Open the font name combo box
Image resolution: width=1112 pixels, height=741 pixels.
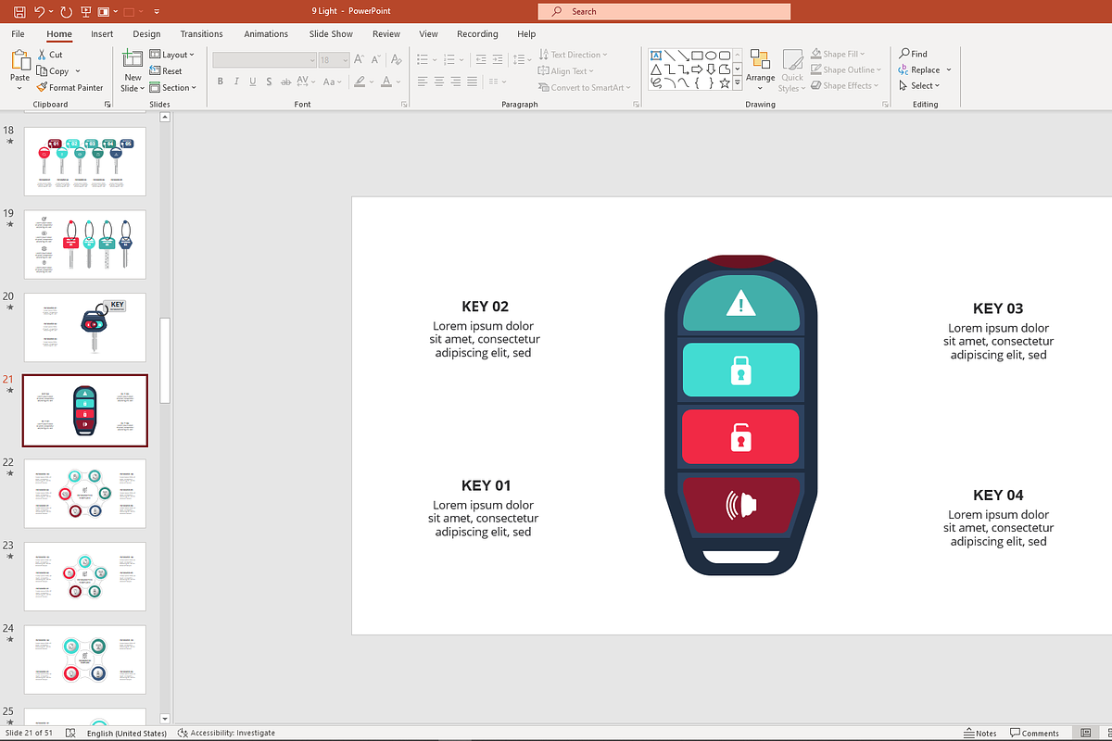point(264,59)
